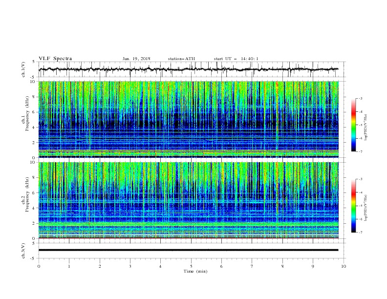Click the ch.2 spectrogram color scale bar
Image resolution: width=387 pixels, height=299 pixels.
354,206
